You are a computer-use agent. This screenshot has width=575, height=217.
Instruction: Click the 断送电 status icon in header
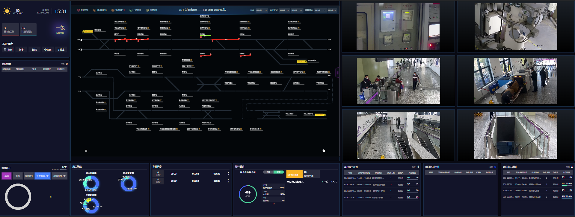coord(79,10)
